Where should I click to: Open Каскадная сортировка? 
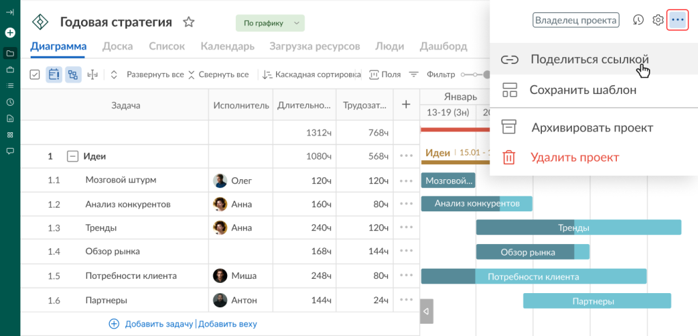[311, 74]
